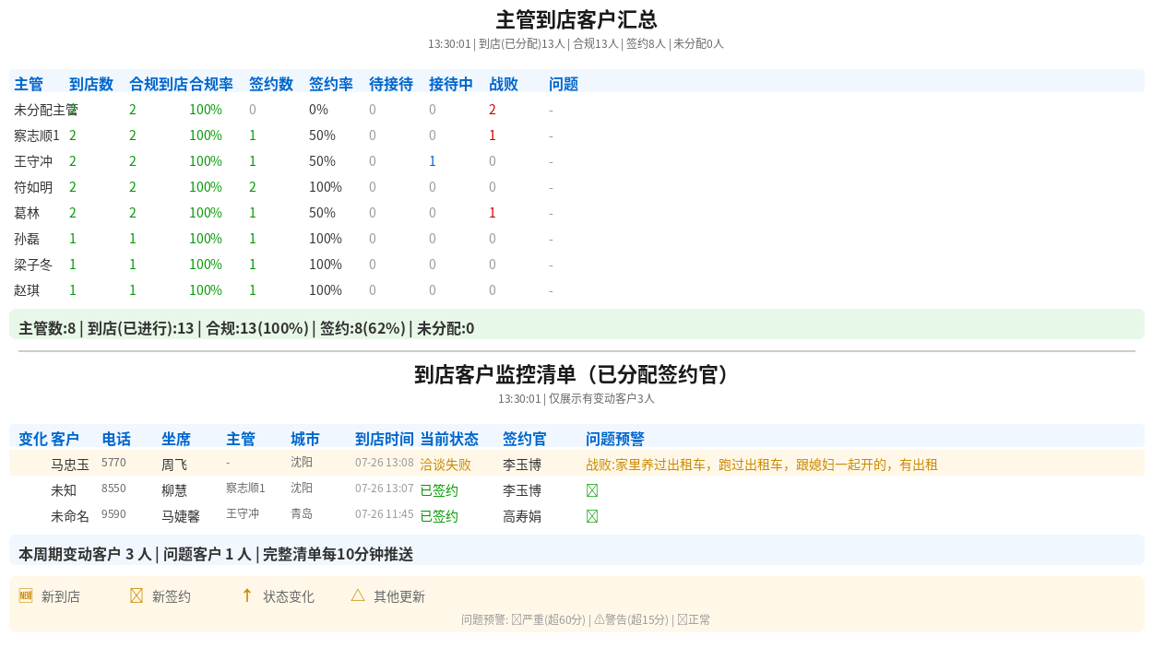1153x671 pixels.
Task: Click the 签约率 0% for 未分配主管
Action: coord(318,110)
